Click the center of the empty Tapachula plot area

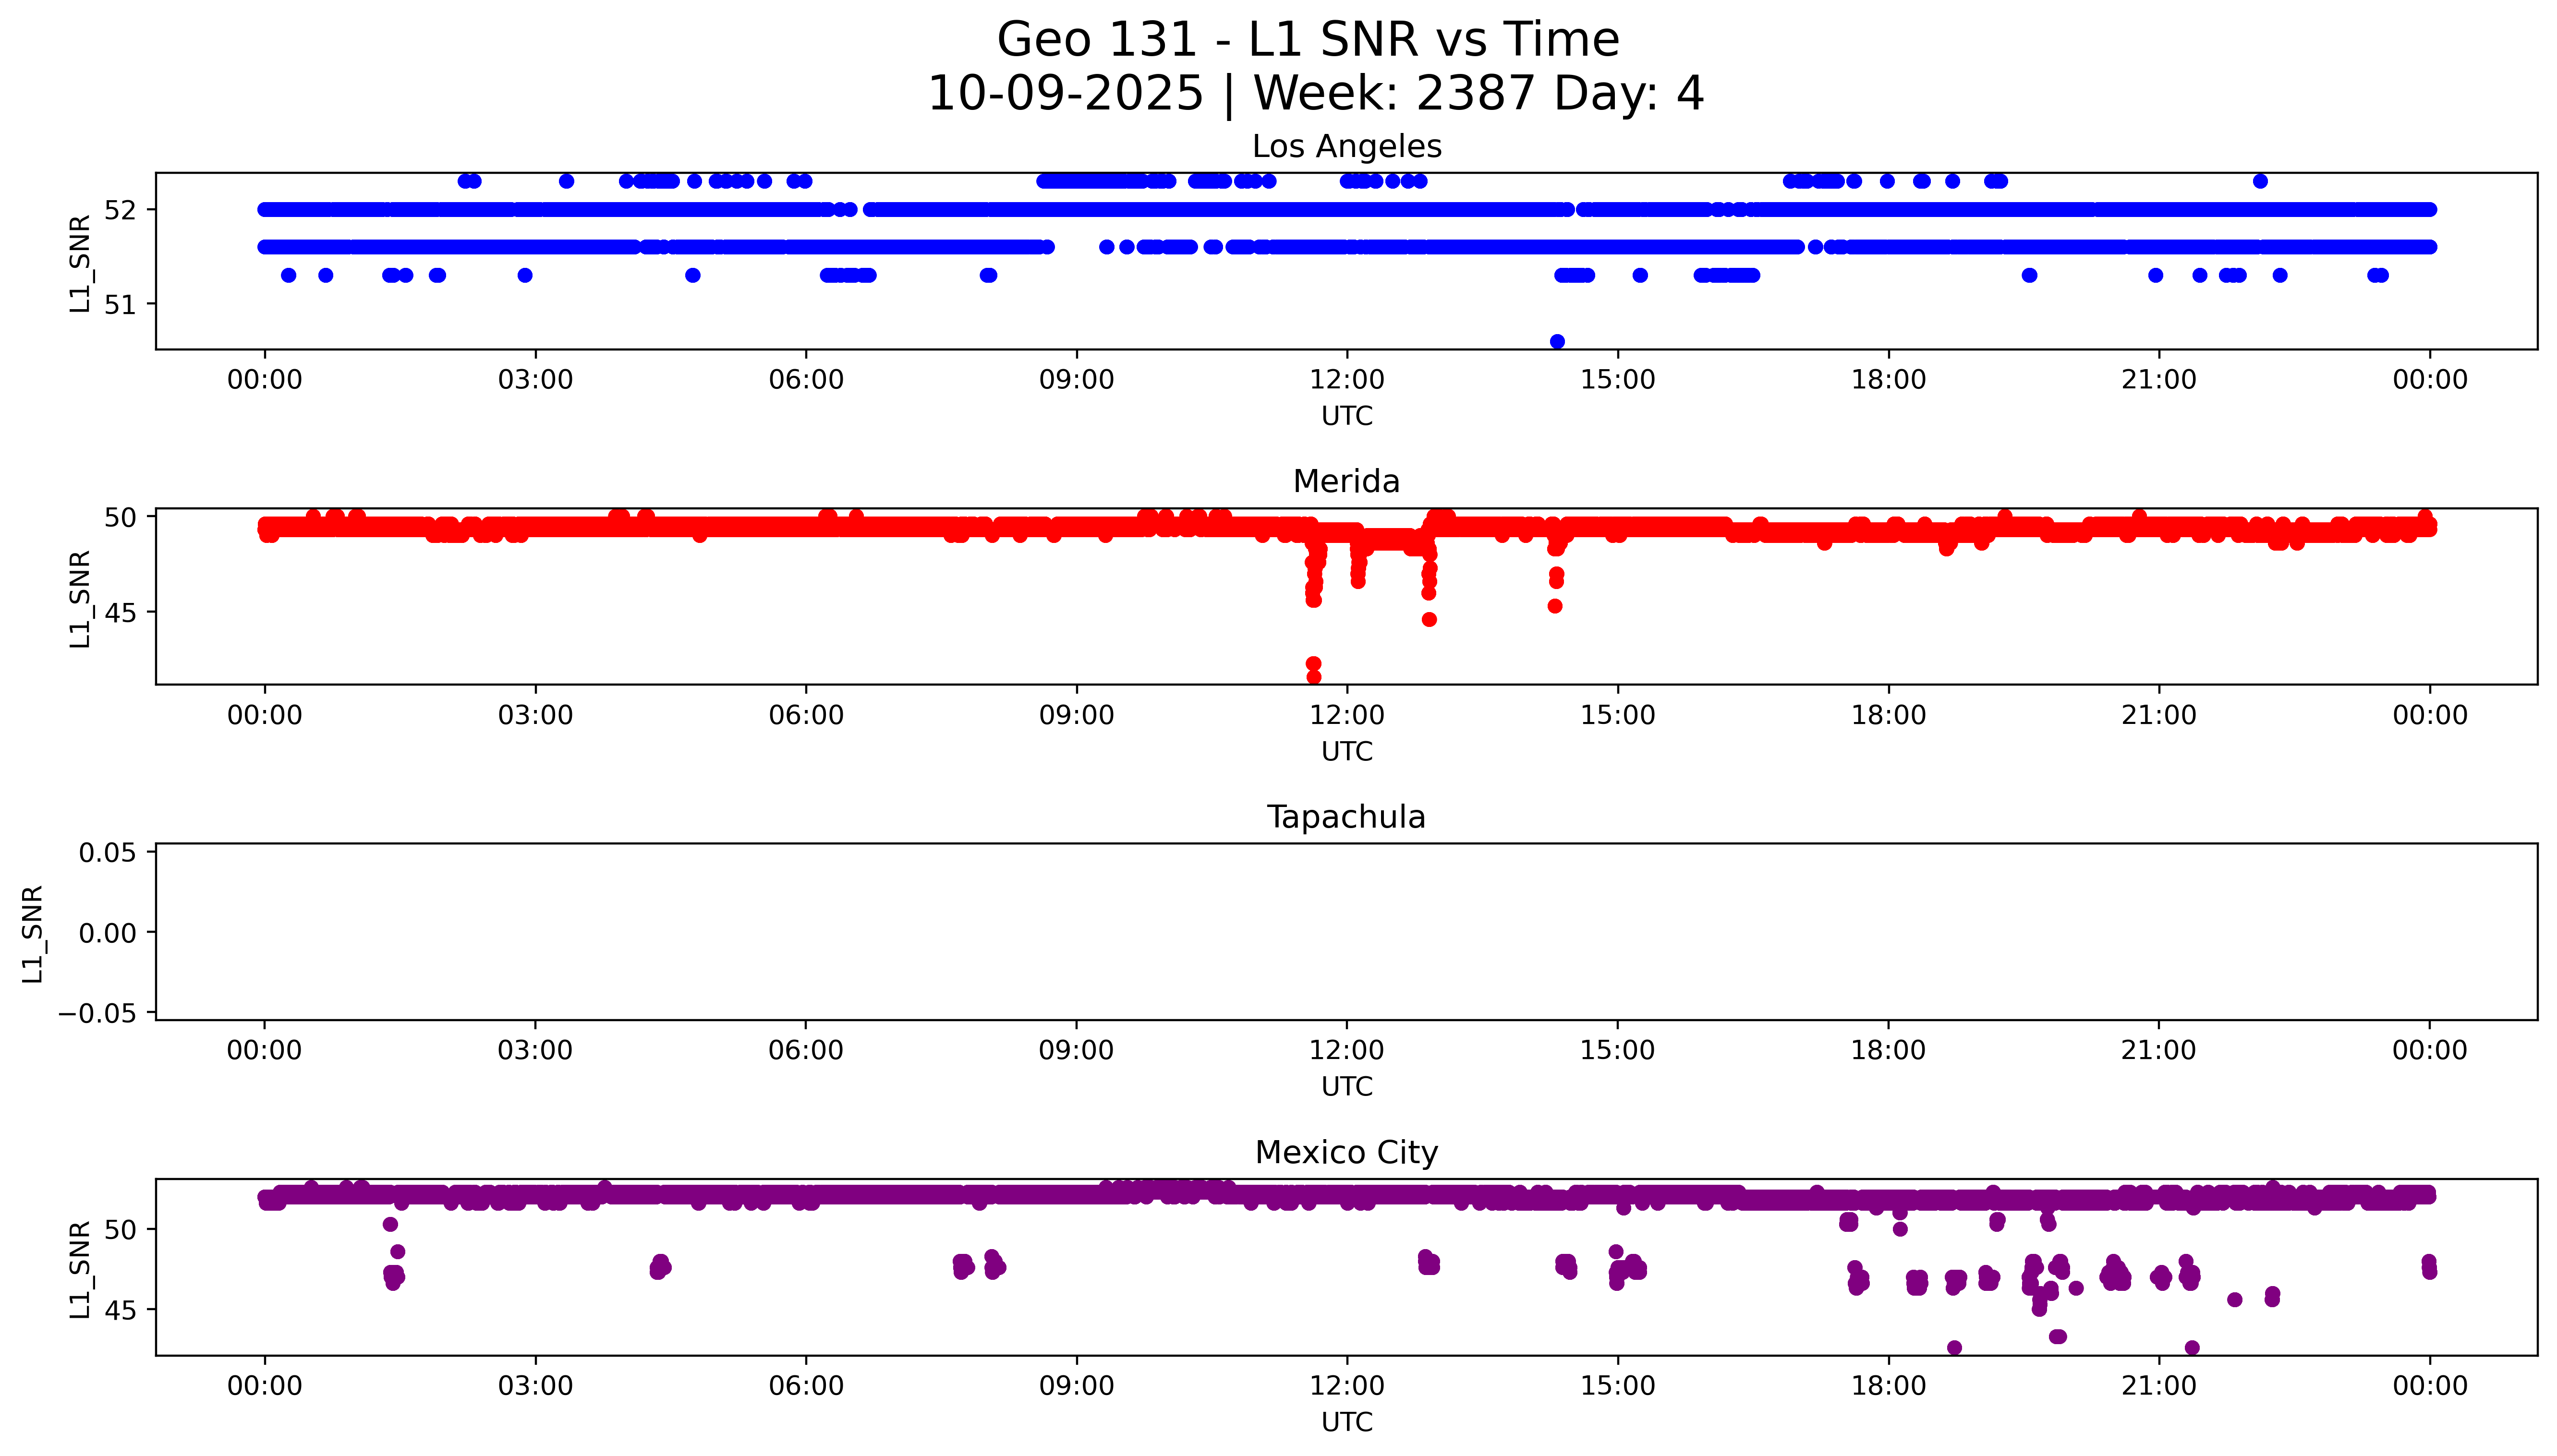point(1346,931)
